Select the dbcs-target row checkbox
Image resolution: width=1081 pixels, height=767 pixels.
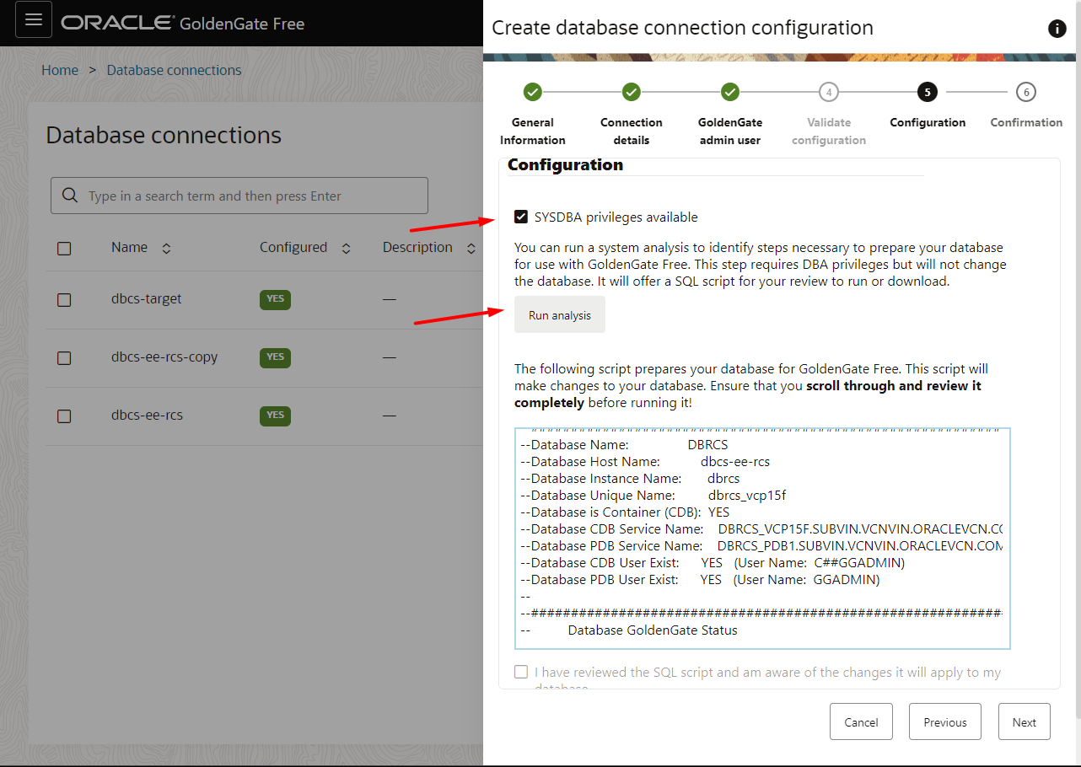point(63,299)
